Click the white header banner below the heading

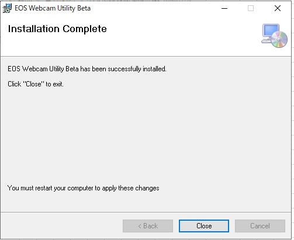[127, 46]
